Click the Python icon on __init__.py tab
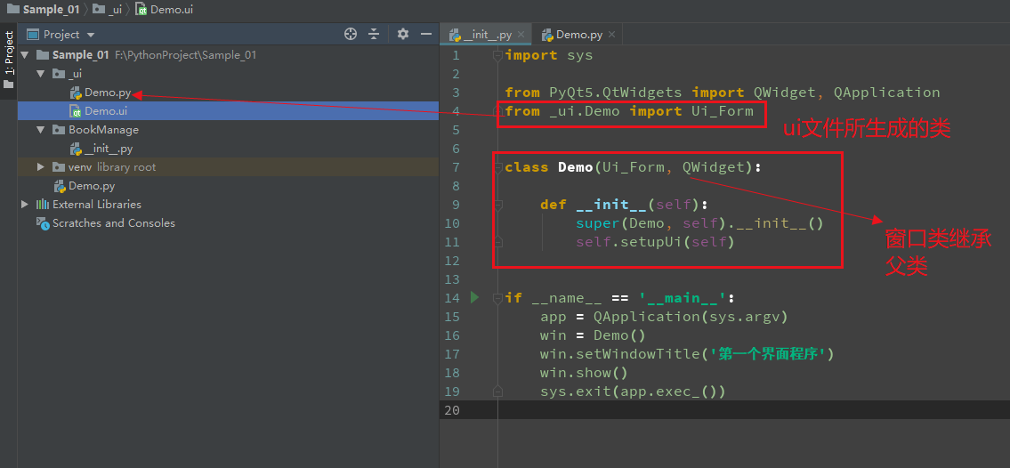The width and height of the screenshot is (1010, 468). point(455,35)
